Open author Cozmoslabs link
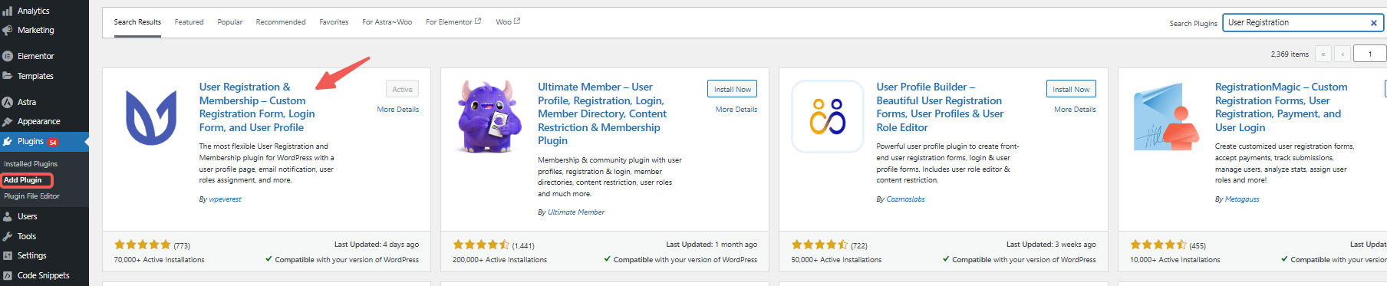Viewport: 1387px width, 286px height. point(905,199)
